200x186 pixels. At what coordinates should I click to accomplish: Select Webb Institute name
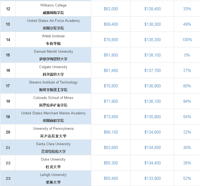[53, 36]
